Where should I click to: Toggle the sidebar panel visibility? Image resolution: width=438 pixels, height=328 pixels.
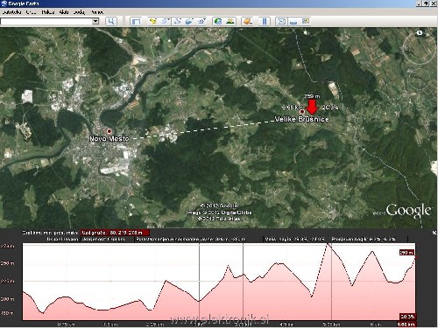point(136,21)
